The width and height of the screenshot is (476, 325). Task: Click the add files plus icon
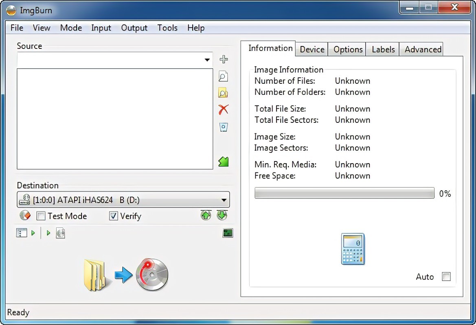tap(223, 59)
